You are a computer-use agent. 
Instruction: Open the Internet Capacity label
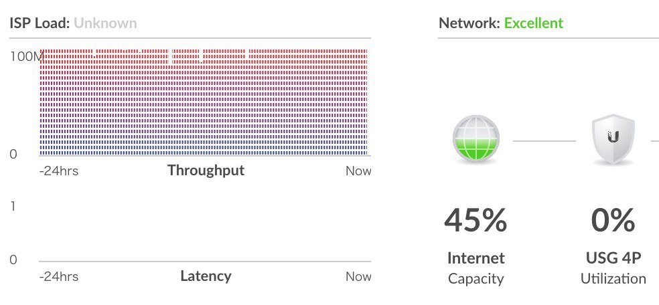475,268
